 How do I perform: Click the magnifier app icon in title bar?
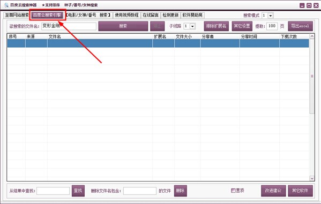point(6,5)
